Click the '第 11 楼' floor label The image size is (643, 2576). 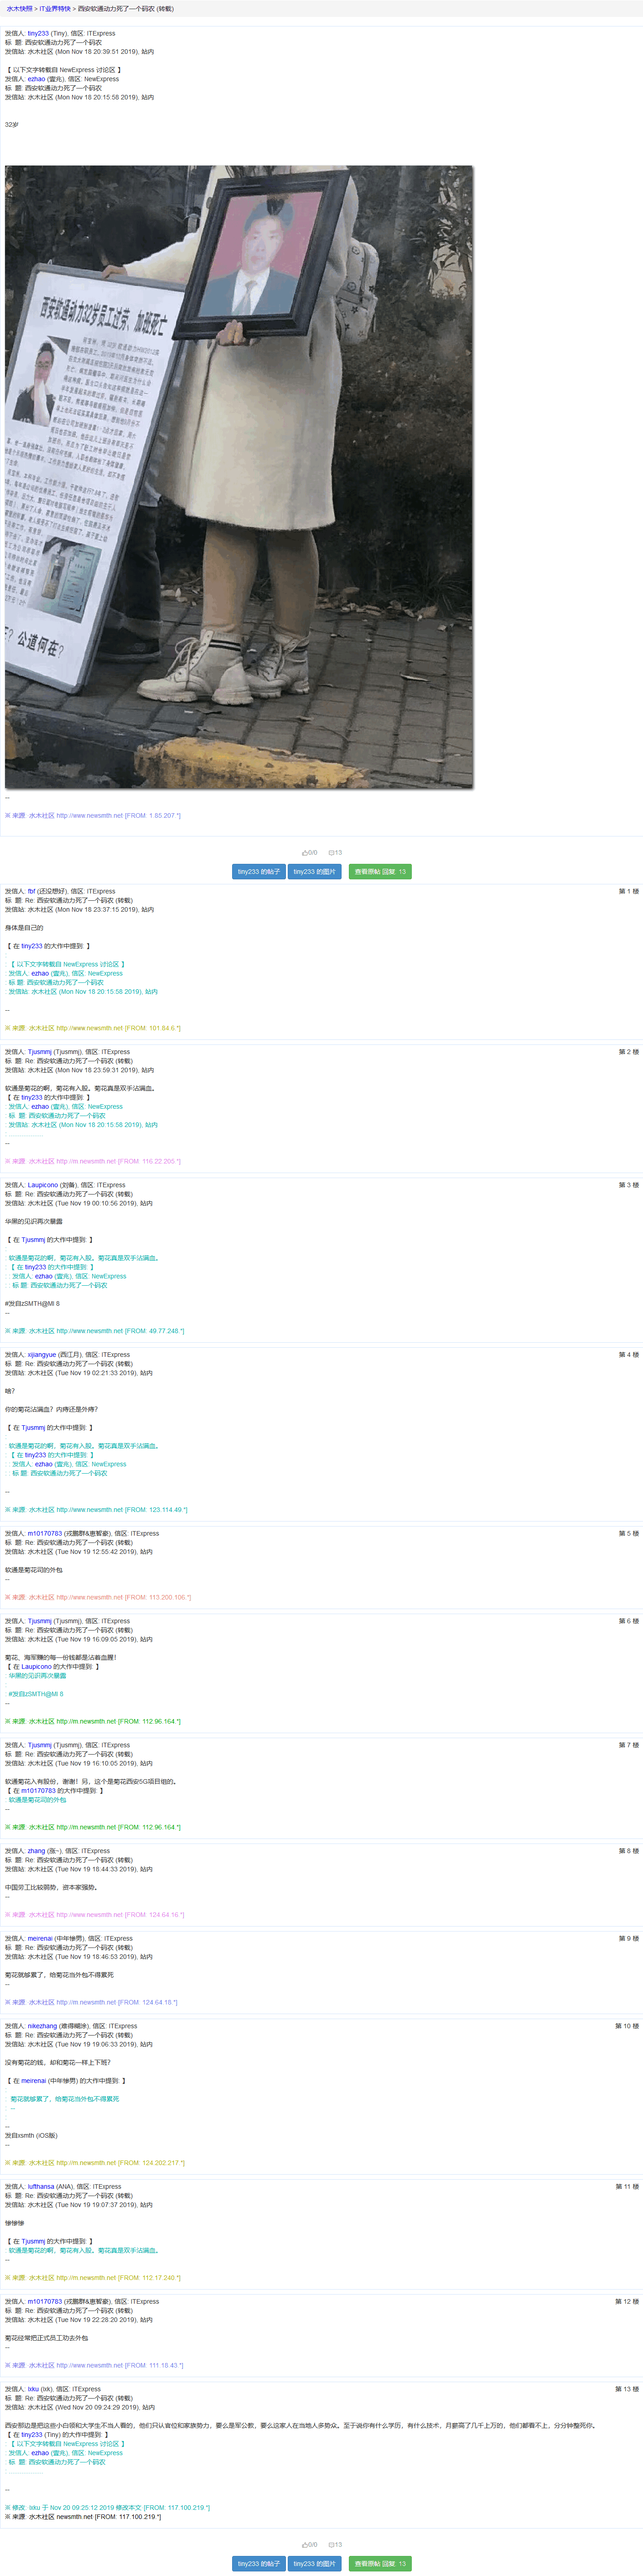point(627,2187)
